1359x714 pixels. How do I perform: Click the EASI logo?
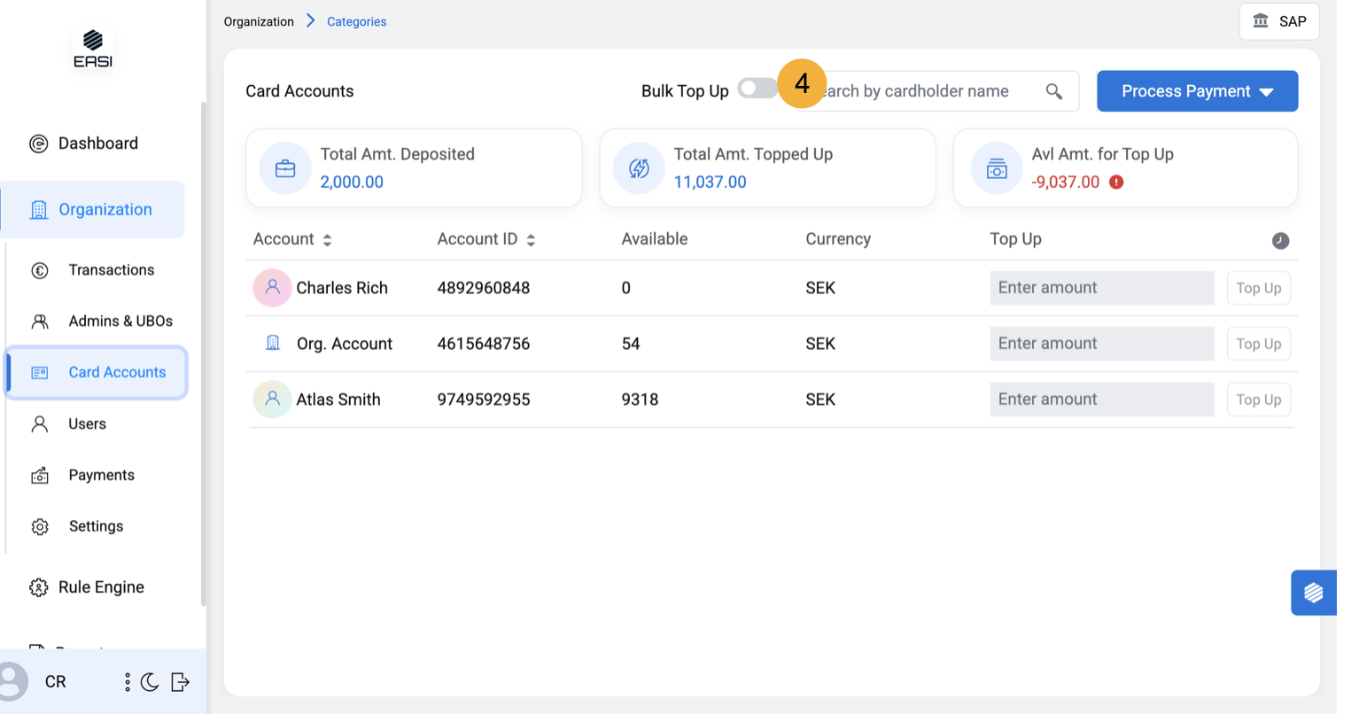[93, 49]
